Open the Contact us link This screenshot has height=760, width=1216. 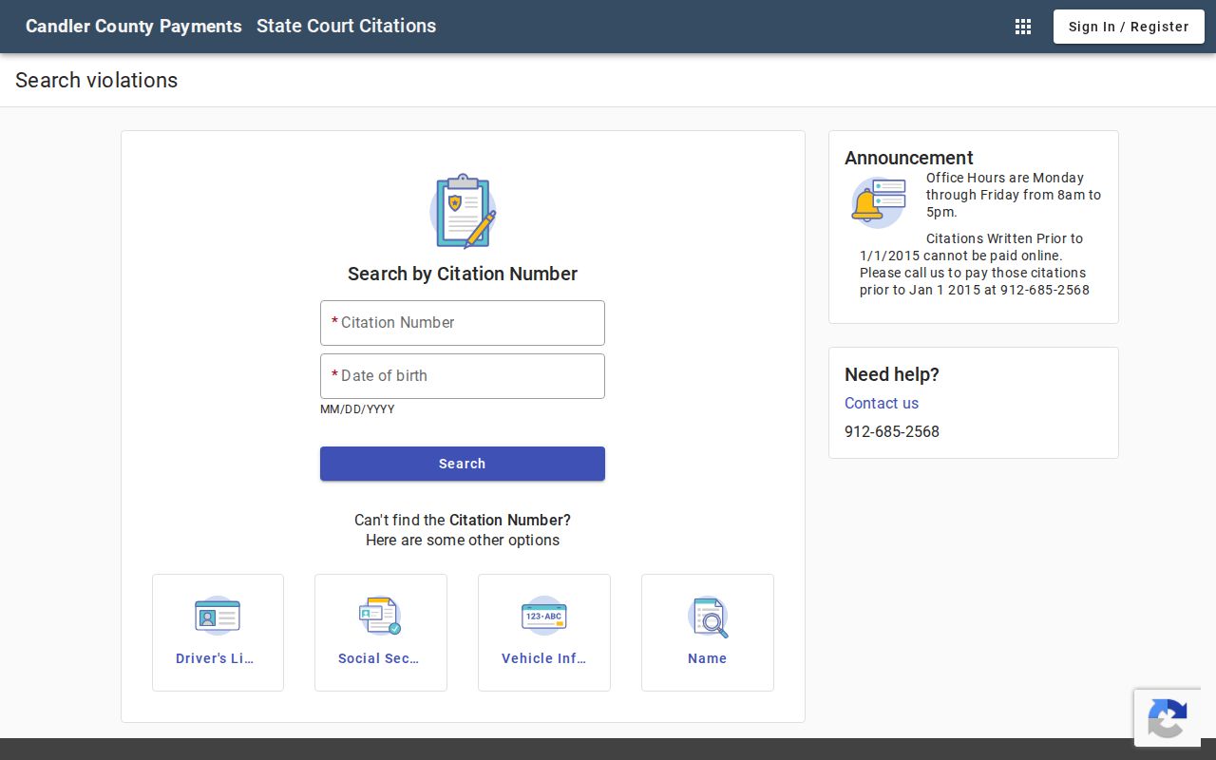882,403
